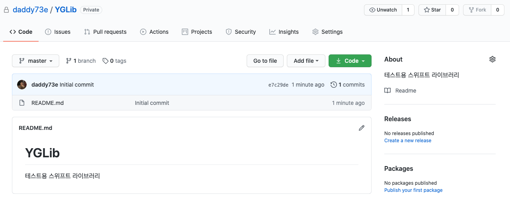
Task: View the 1 branch link
Action: point(81,61)
